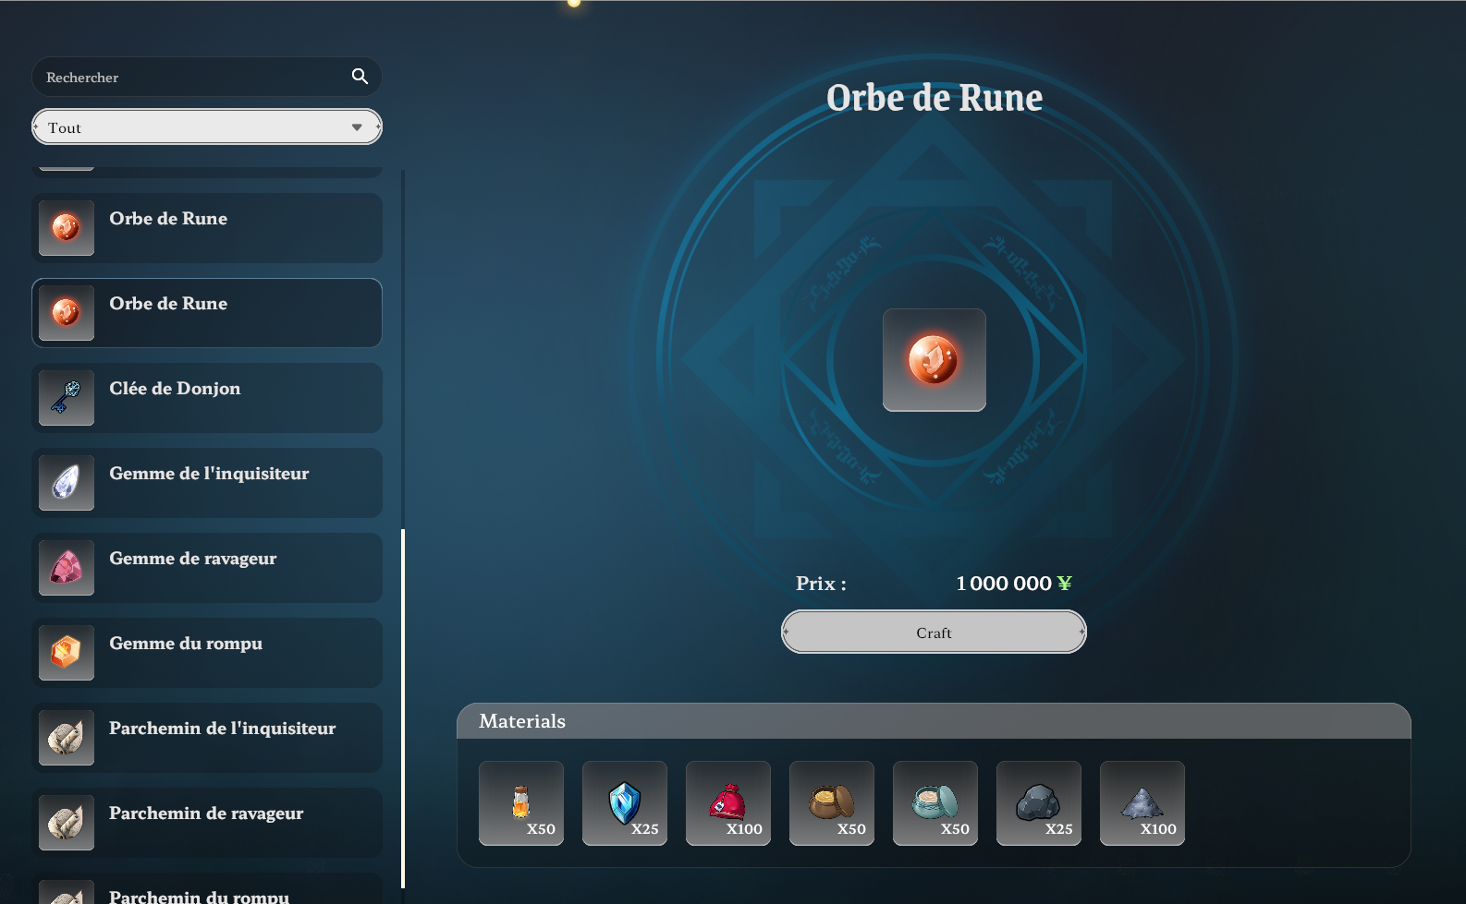Select the Gemme de ravageur entry
The width and height of the screenshot is (1466, 904).
coord(207,568)
